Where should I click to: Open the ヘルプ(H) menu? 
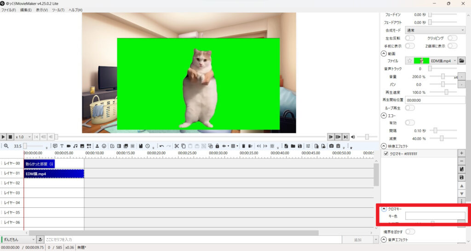pos(75,10)
